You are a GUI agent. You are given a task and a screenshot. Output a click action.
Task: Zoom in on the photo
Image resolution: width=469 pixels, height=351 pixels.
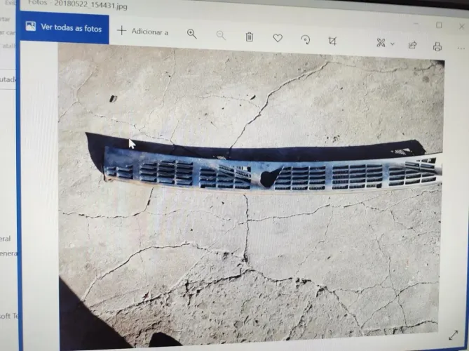(x=191, y=34)
